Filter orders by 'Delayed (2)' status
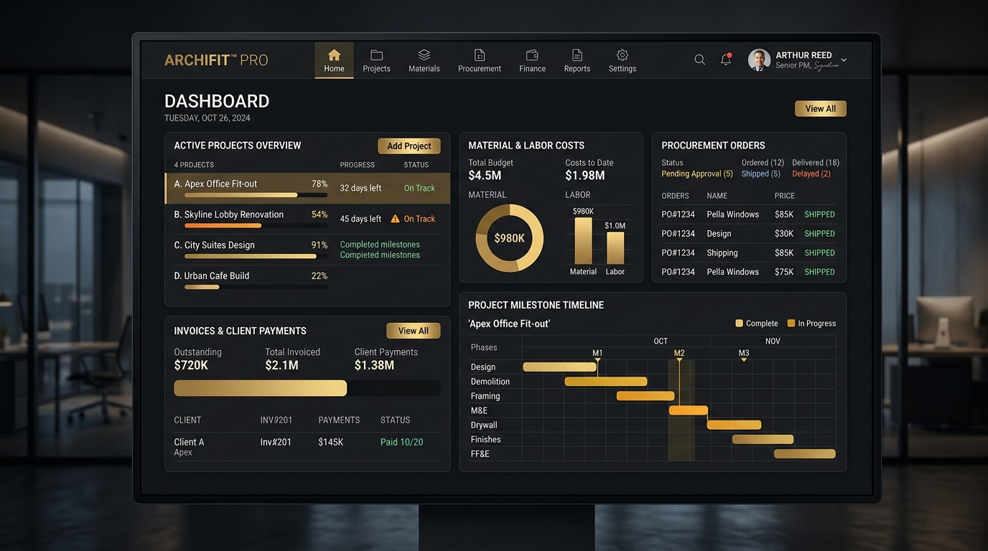 (x=811, y=174)
